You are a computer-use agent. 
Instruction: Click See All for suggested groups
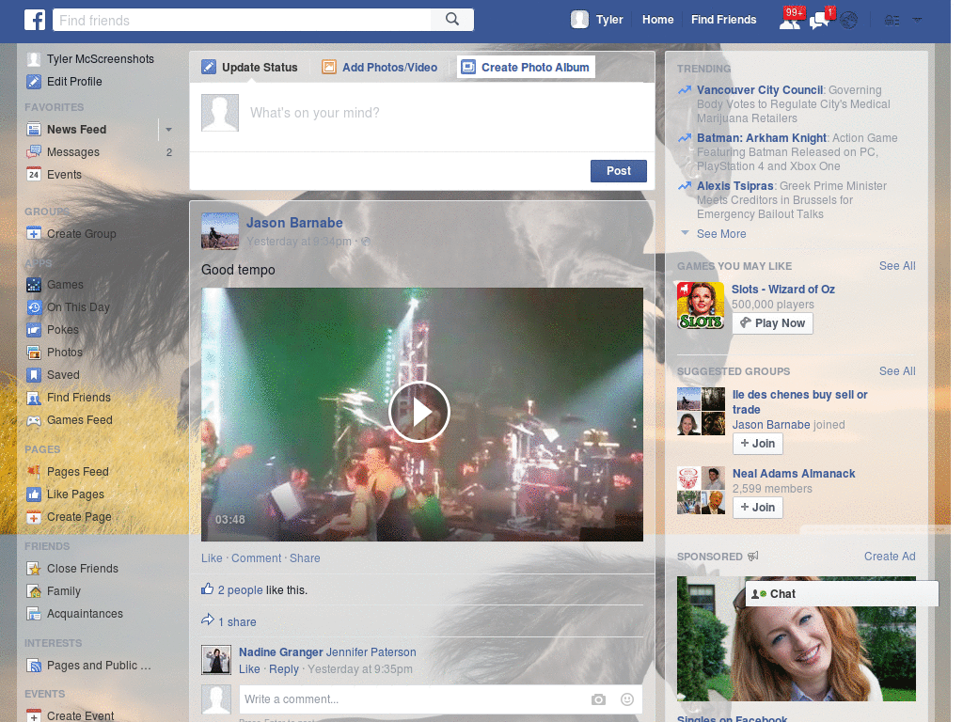pyautogui.click(x=896, y=371)
